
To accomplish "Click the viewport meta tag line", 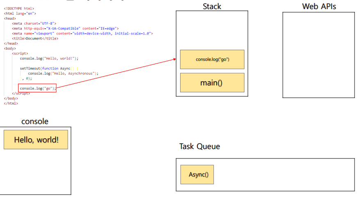I will (x=82, y=34).
